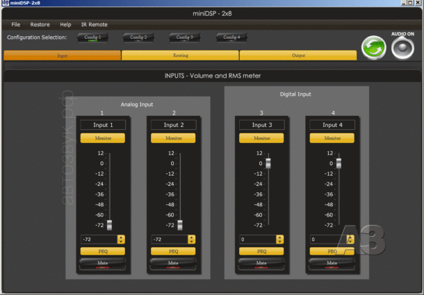Enable Monitor for Input 4
Image resolution: width=424 pixels, height=295 pixels.
click(x=332, y=138)
